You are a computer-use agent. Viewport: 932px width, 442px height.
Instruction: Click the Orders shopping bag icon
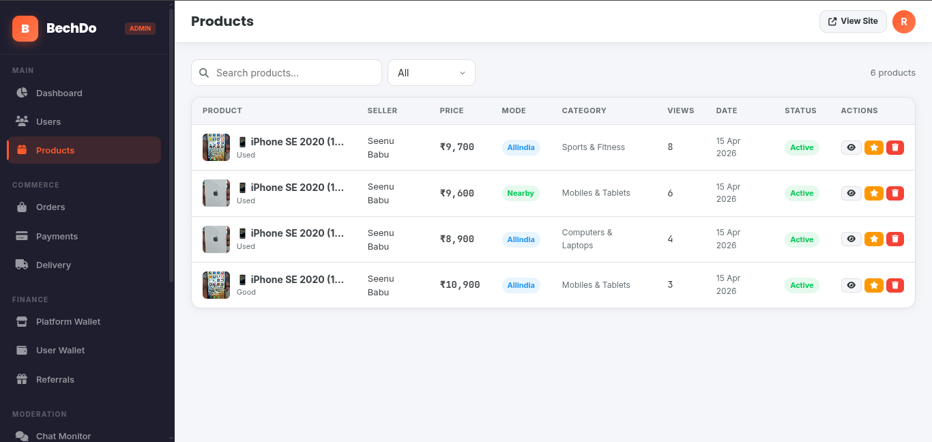[22, 207]
